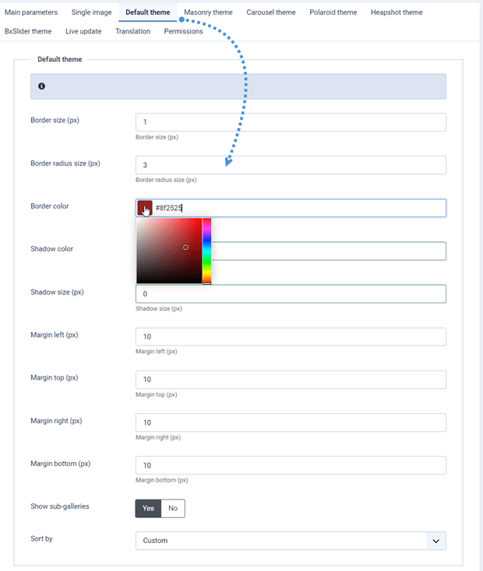Go to the Heapshot theme tab
This screenshot has height=571, width=483.
(397, 12)
